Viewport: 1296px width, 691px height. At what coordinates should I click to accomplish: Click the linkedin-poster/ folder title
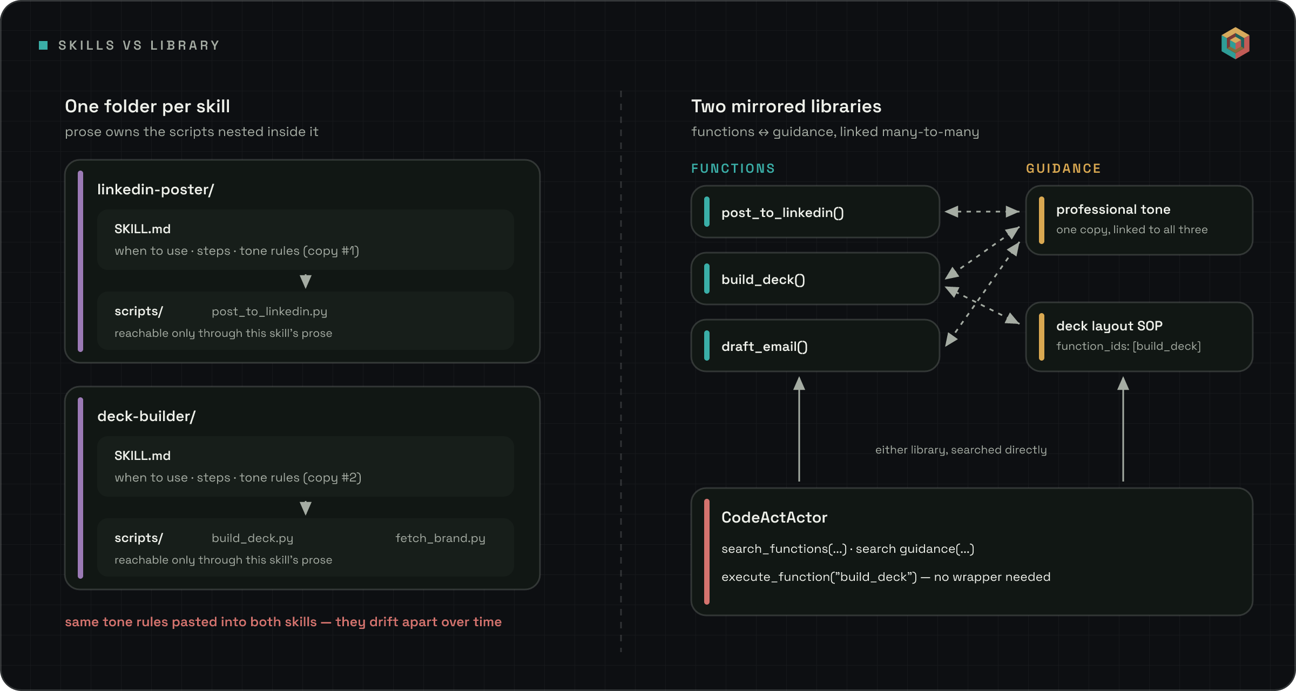point(156,189)
